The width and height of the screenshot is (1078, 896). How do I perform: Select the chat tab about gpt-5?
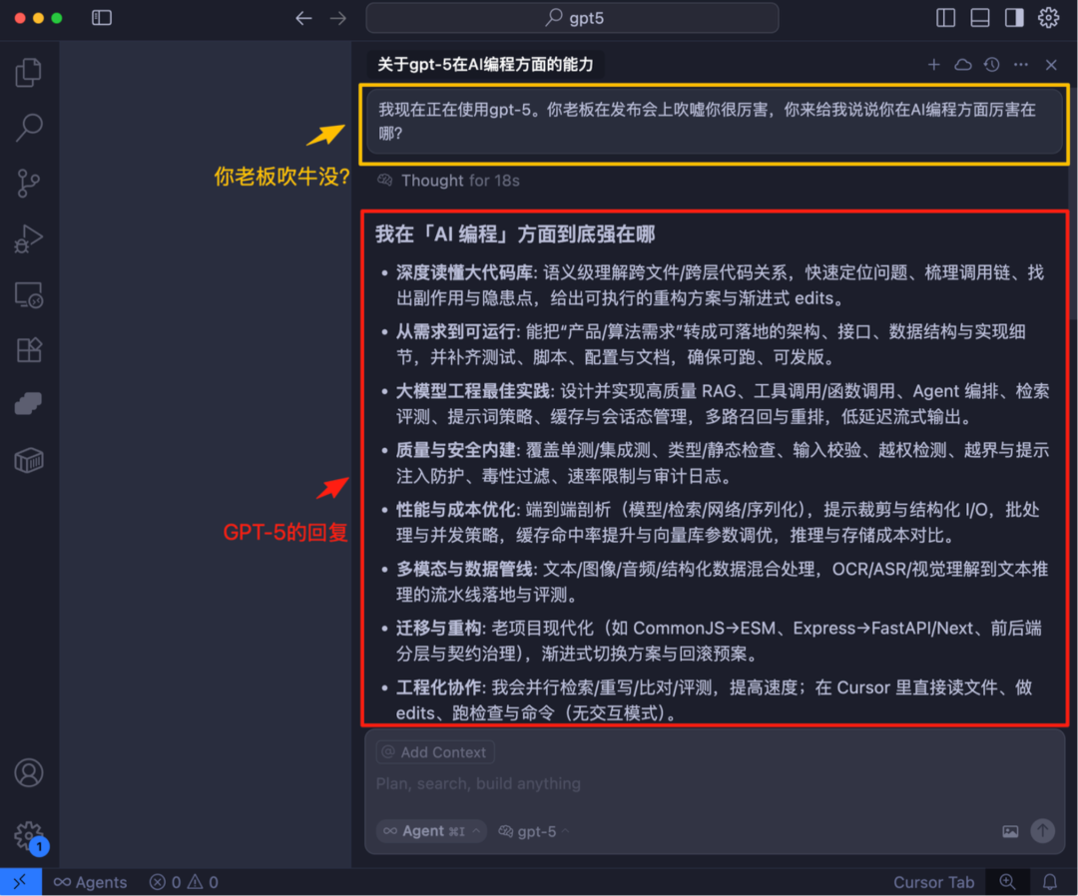[x=485, y=65]
